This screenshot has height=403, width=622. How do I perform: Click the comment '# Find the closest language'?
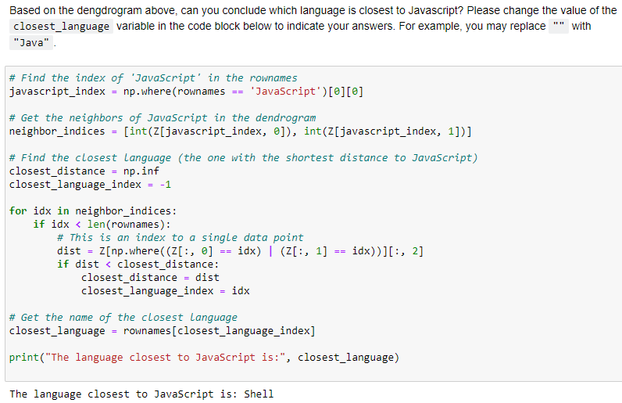(243, 158)
